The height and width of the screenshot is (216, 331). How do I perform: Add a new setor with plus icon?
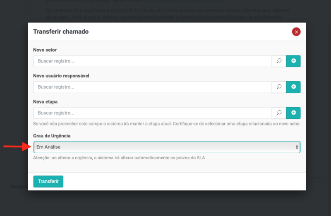[293, 61]
